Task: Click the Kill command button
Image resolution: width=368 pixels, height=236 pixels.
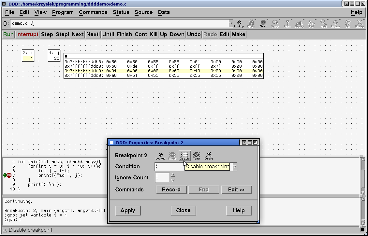Action: pos(153,34)
